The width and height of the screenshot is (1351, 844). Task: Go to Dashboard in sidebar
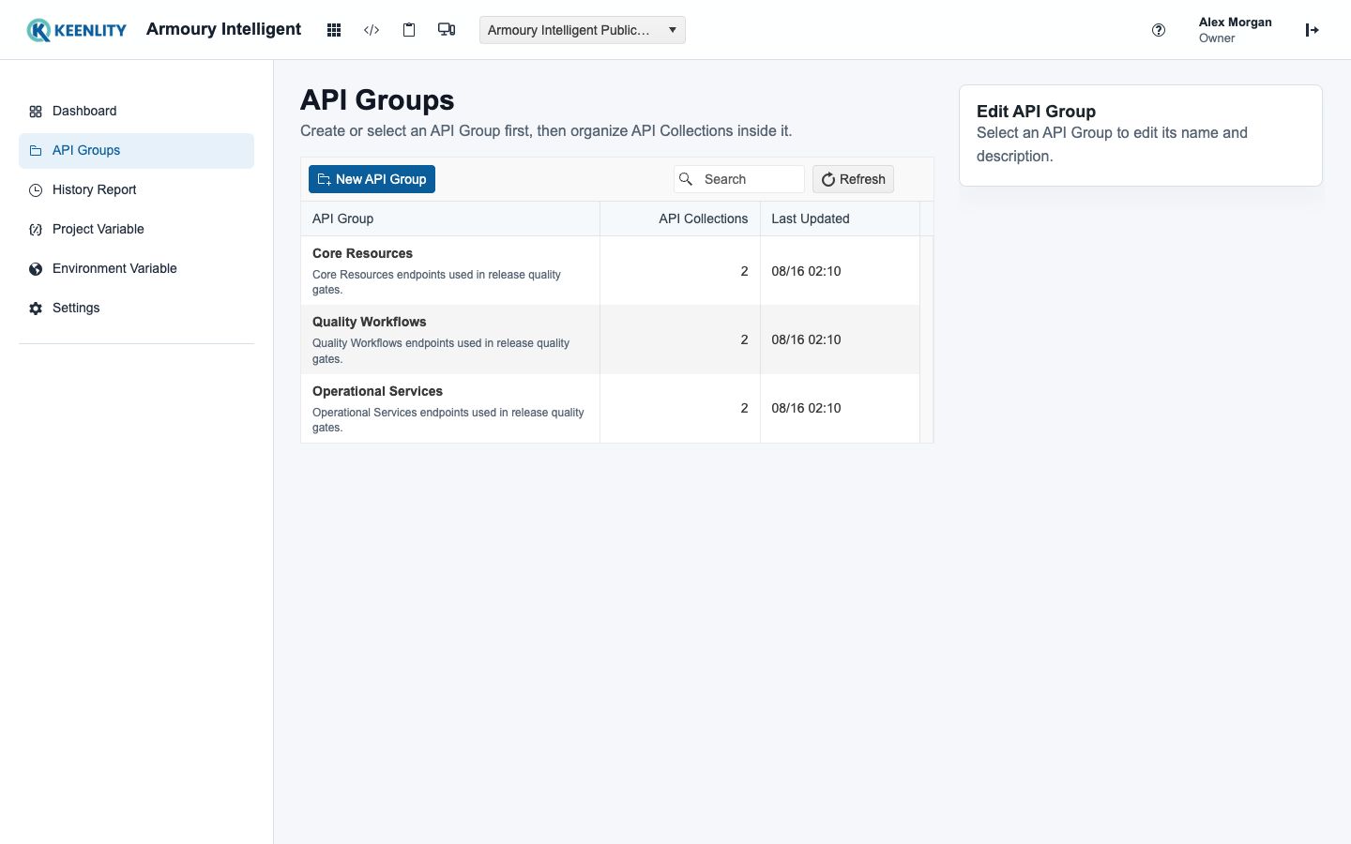point(136,112)
